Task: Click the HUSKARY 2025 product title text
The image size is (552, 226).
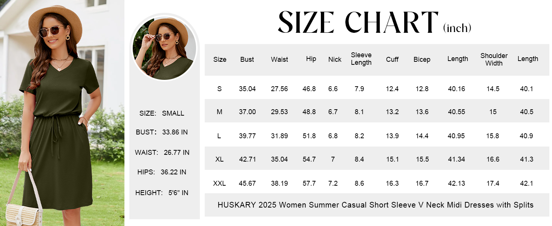Action: pyautogui.click(x=376, y=205)
